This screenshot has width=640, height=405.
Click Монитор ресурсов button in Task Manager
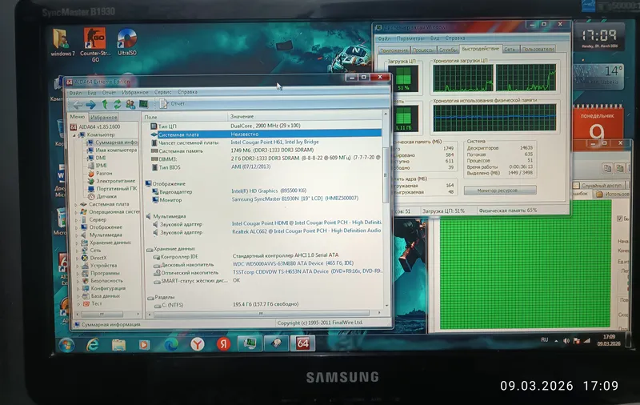[500, 190]
